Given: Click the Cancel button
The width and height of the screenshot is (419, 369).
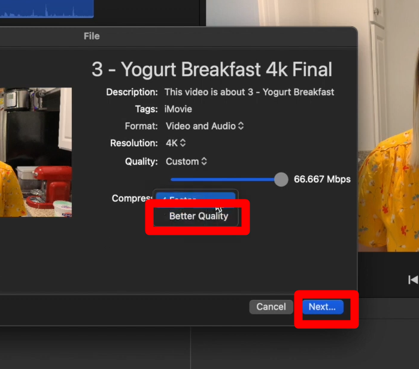Looking at the screenshot, I should tap(271, 307).
